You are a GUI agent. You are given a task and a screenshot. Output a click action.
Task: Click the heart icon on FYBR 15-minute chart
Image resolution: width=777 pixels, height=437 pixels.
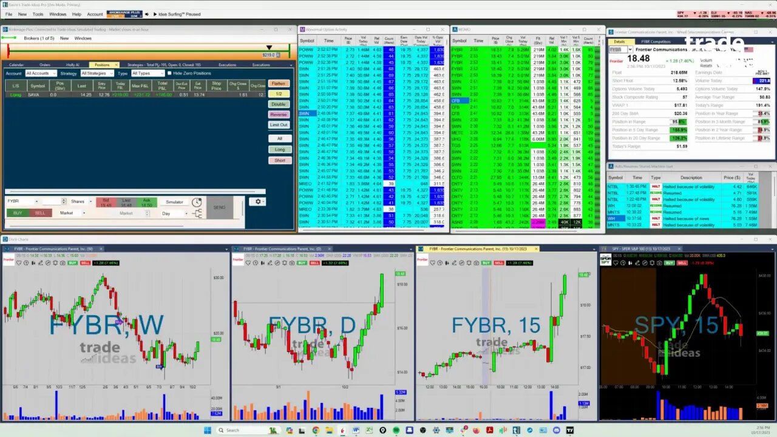433,263
